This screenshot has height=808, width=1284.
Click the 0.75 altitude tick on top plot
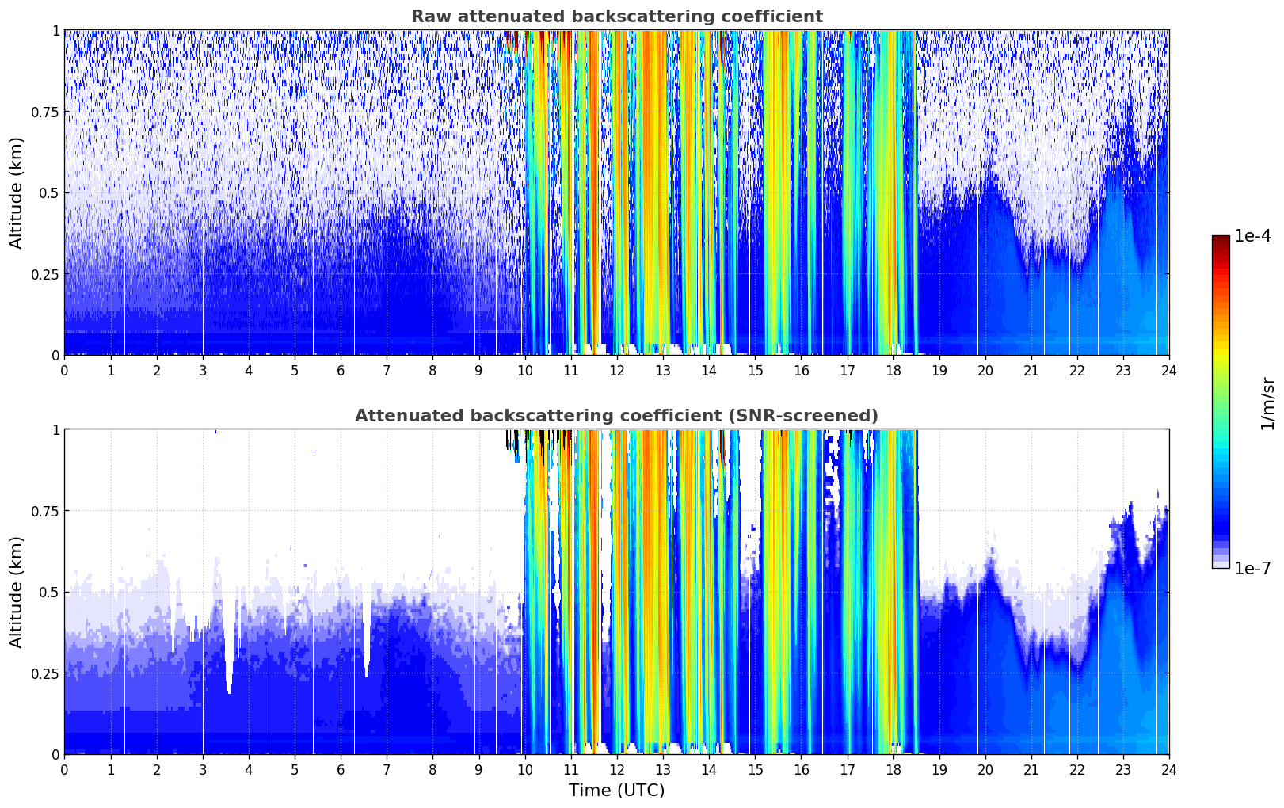pos(45,112)
